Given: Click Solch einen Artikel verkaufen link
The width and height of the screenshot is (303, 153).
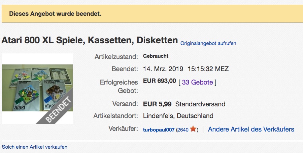Looking at the screenshot, I should [35, 147].
